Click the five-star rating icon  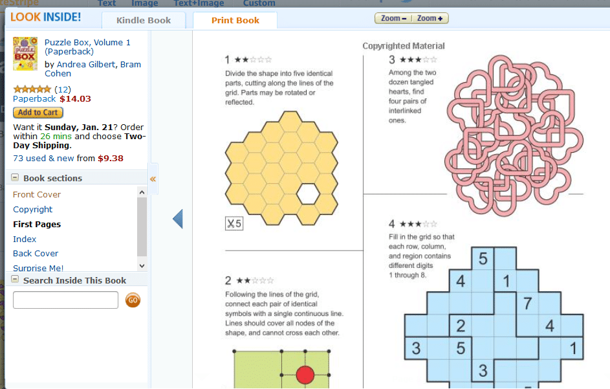tap(32, 89)
